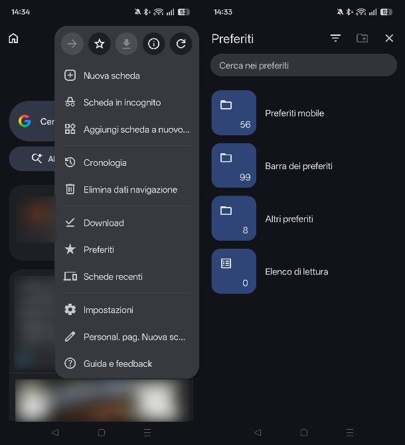Open Impostazioni settings entry

127,310
